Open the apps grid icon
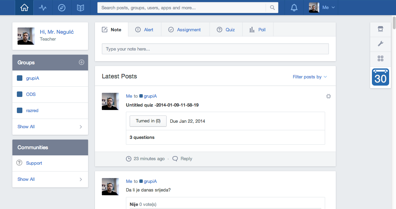 tap(380, 58)
